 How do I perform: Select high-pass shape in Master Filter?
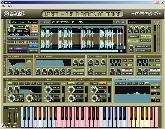tap(135, 83)
